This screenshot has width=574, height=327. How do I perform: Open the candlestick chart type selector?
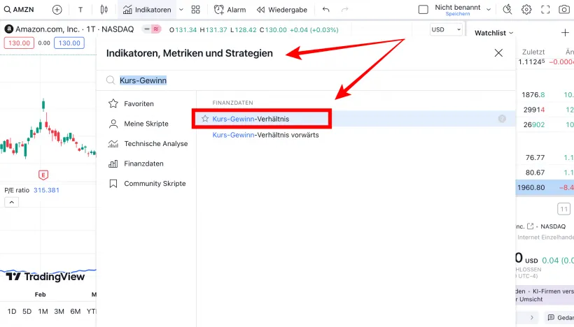point(104,10)
